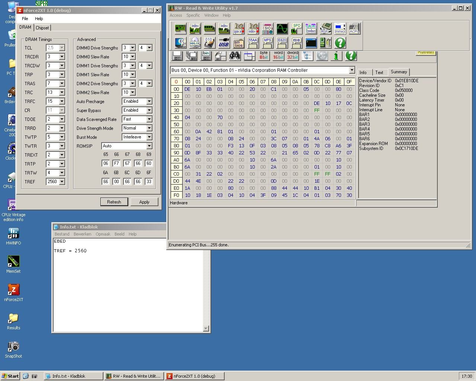
Task: Click the Apply button in nForce2XT
Action: (x=144, y=202)
